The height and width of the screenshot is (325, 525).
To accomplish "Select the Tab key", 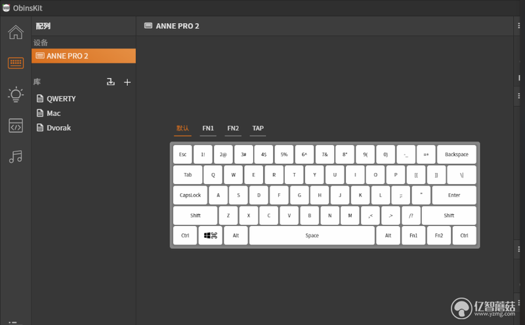I will pyautogui.click(x=188, y=175).
